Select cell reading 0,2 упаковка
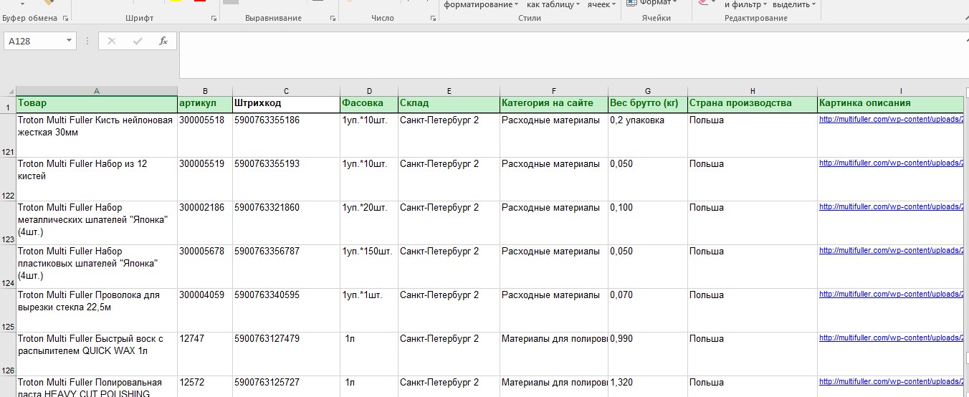 tap(648, 135)
